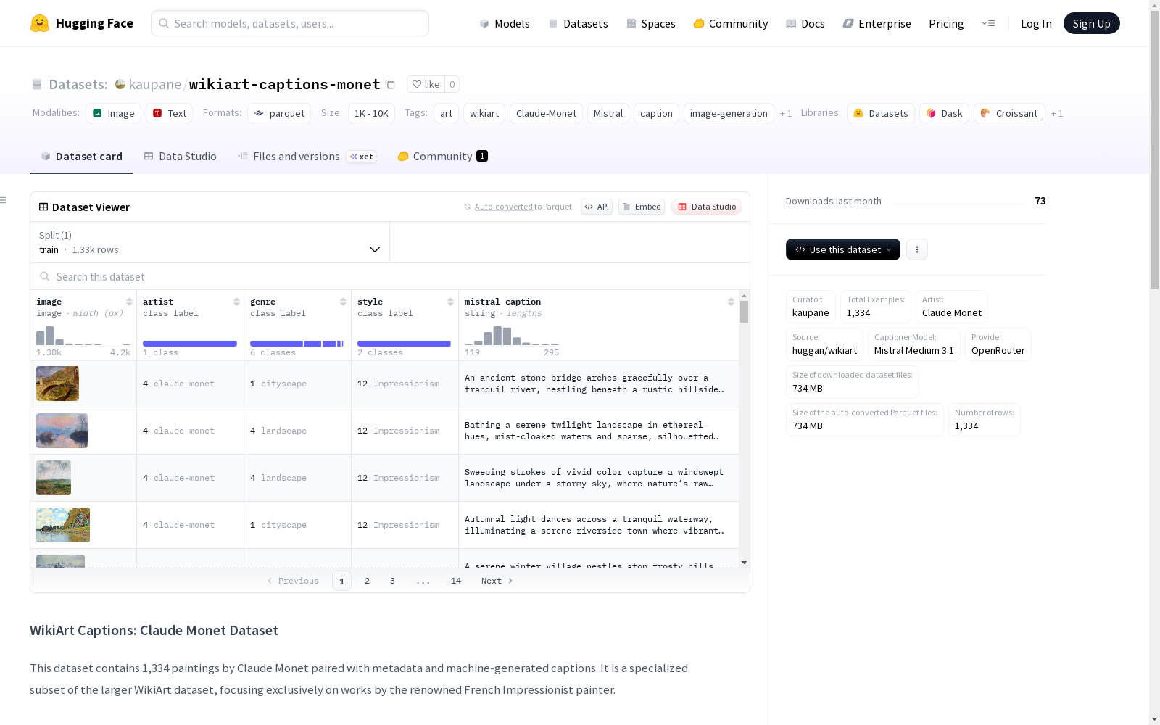This screenshot has width=1160, height=725.
Task: Click Next page in pagination
Action: pos(497,581)
